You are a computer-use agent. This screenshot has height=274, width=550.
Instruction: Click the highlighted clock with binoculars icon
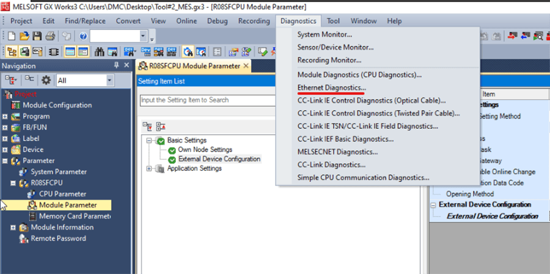tap(188, 51)
